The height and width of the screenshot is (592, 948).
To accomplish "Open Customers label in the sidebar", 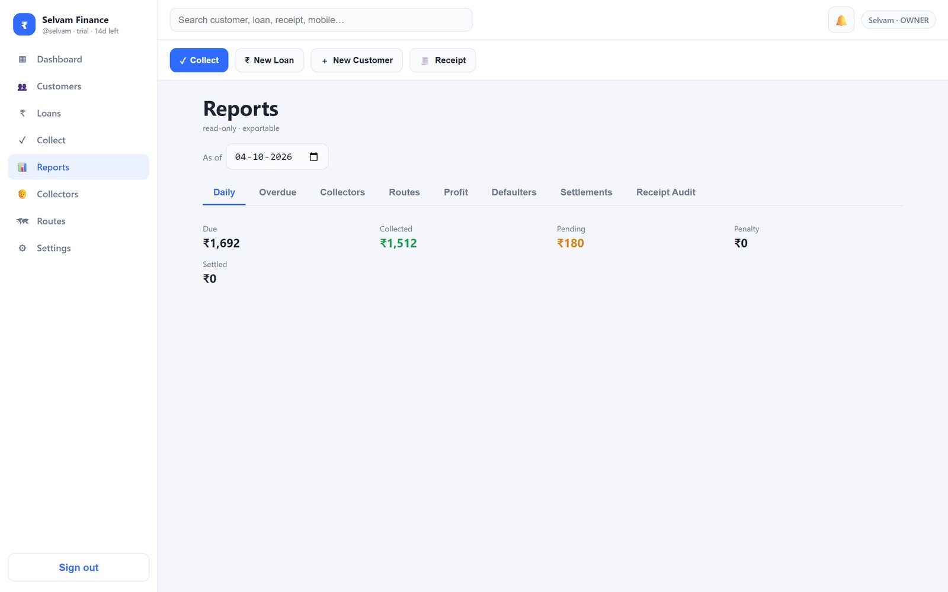I will click(x=59, y=86).
